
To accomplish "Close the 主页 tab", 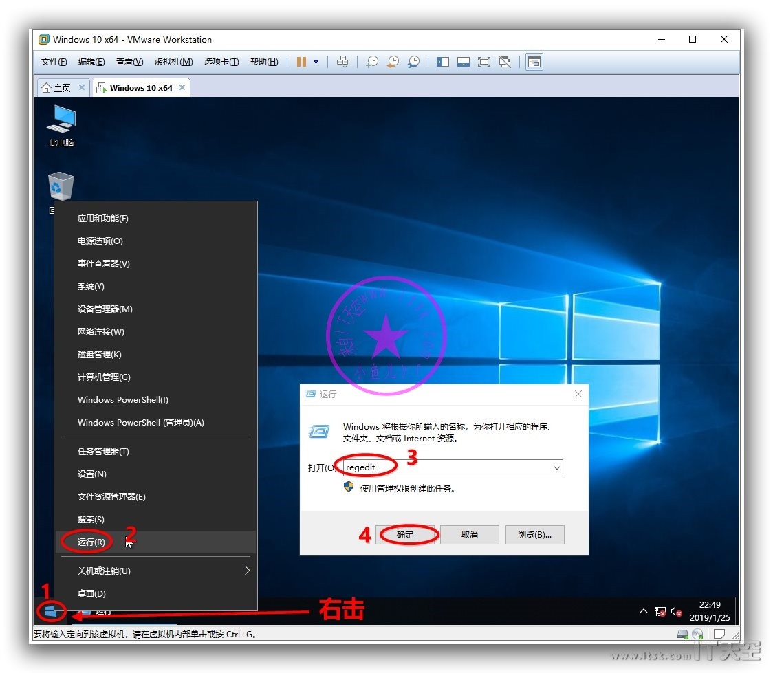I will 82,87.
